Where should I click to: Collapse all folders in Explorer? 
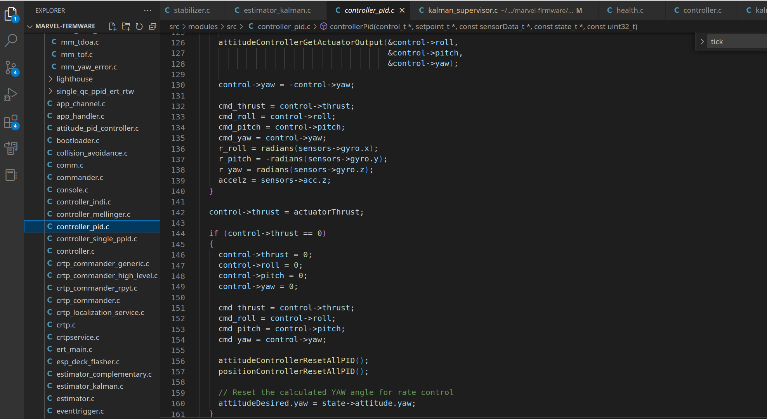click(153, 26)
